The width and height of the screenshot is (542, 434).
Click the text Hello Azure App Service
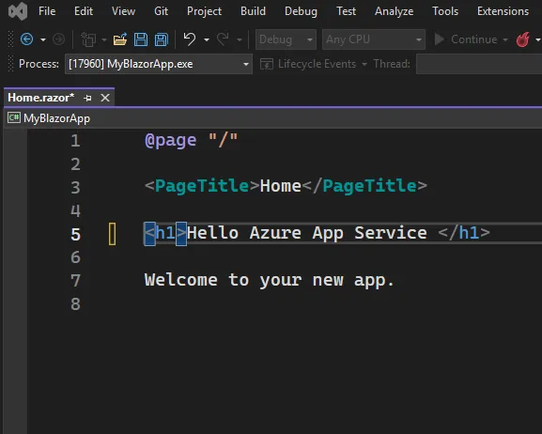pos(307,233)
